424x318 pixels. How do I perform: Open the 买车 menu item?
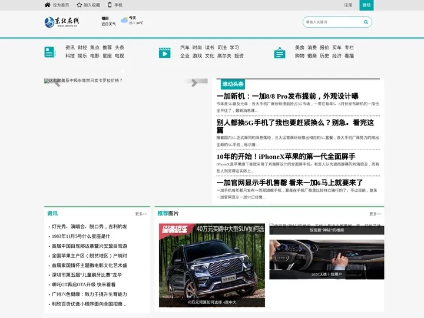pos(337,48)
